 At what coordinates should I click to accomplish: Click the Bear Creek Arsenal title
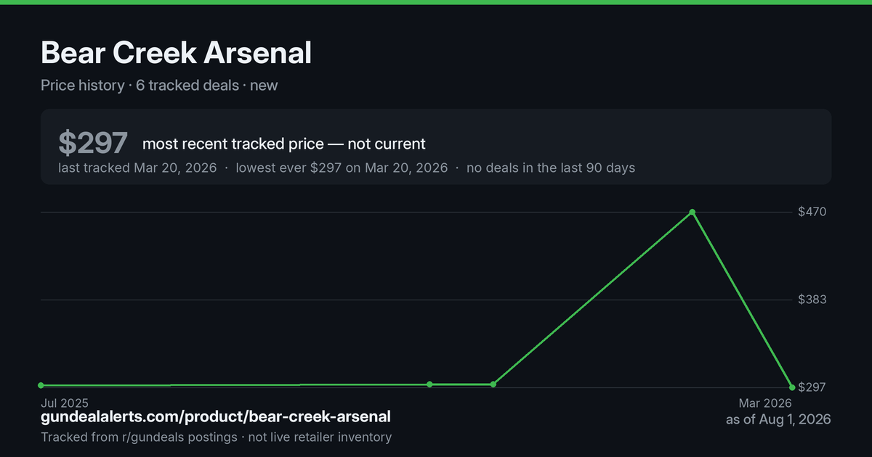tap(177, 53)
